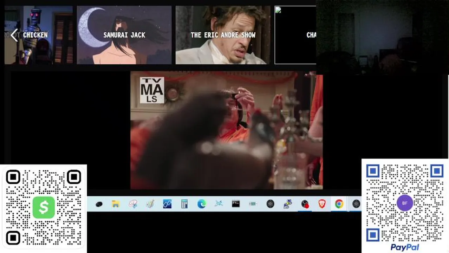449x253 pixels.
Task: Click the webcam feed in top right
Action: [382, 37]
